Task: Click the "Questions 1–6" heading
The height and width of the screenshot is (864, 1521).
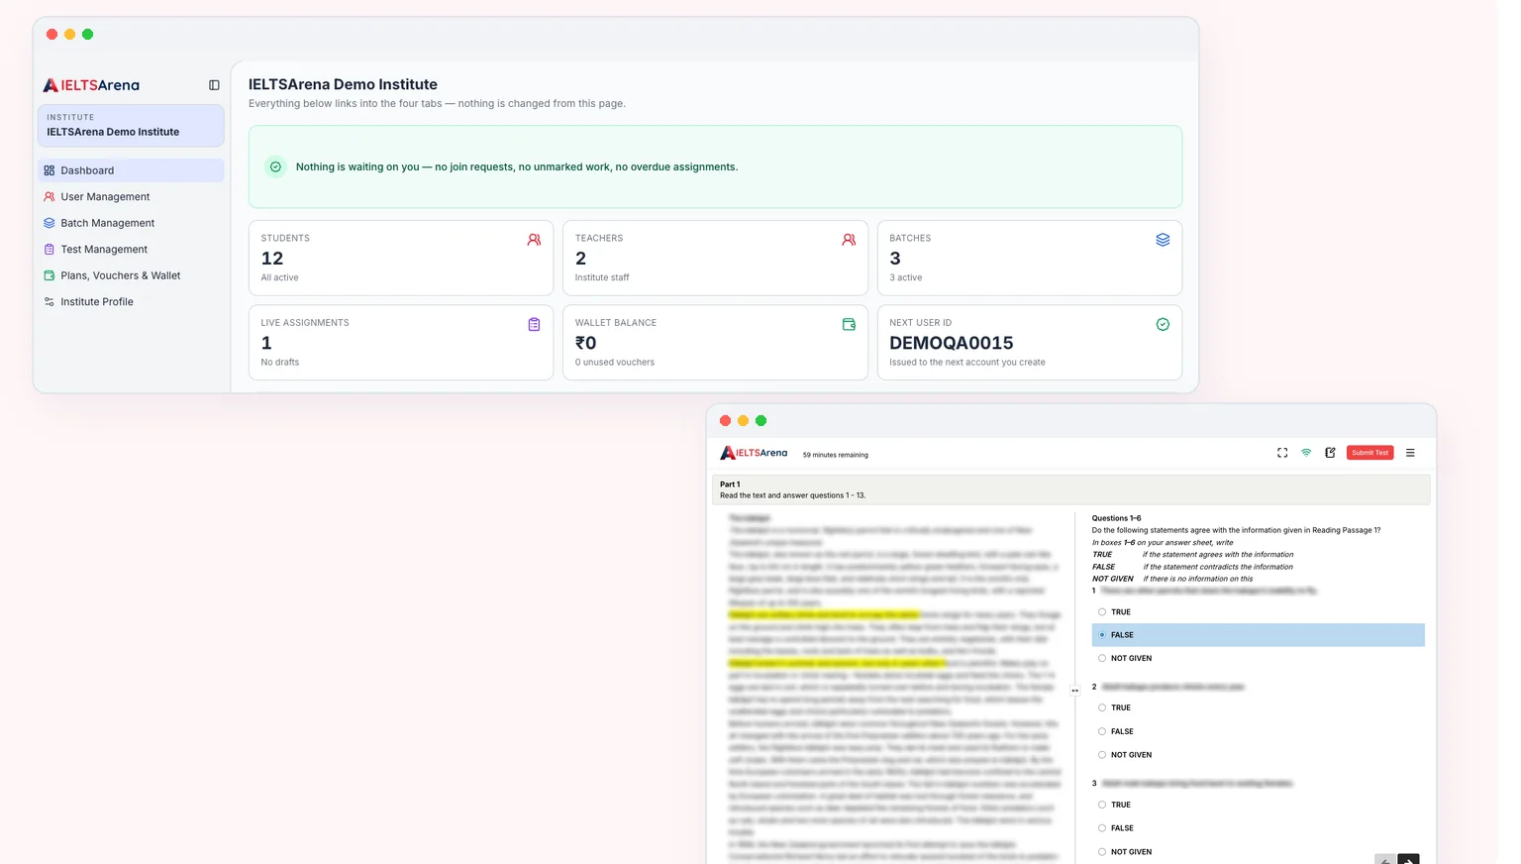Action: 1116,518
